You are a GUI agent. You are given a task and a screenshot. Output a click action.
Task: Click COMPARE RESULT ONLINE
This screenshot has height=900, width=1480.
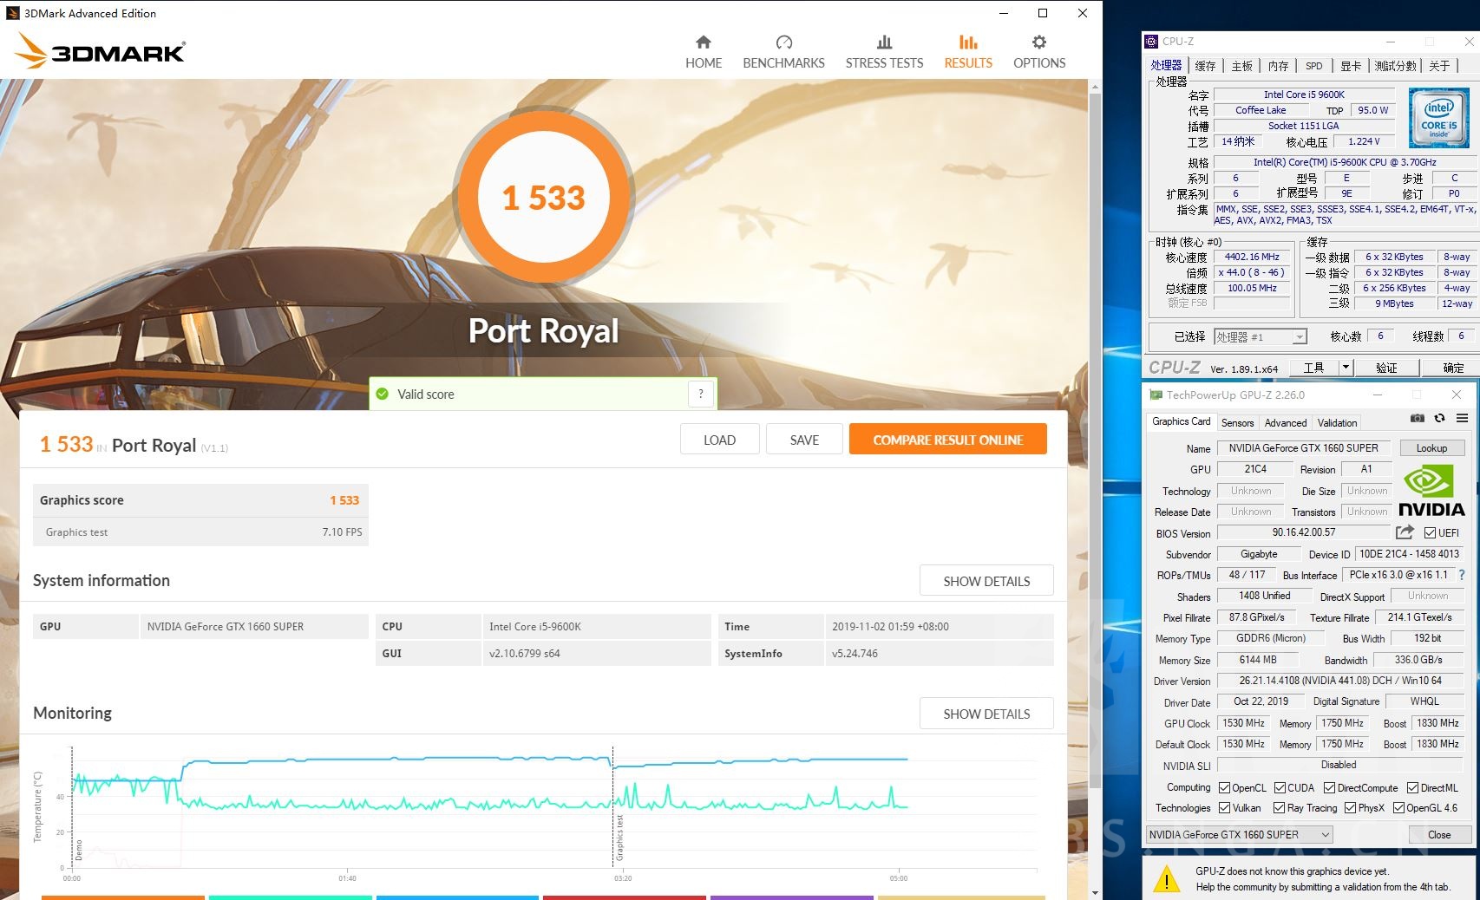(x=947, y=440)
